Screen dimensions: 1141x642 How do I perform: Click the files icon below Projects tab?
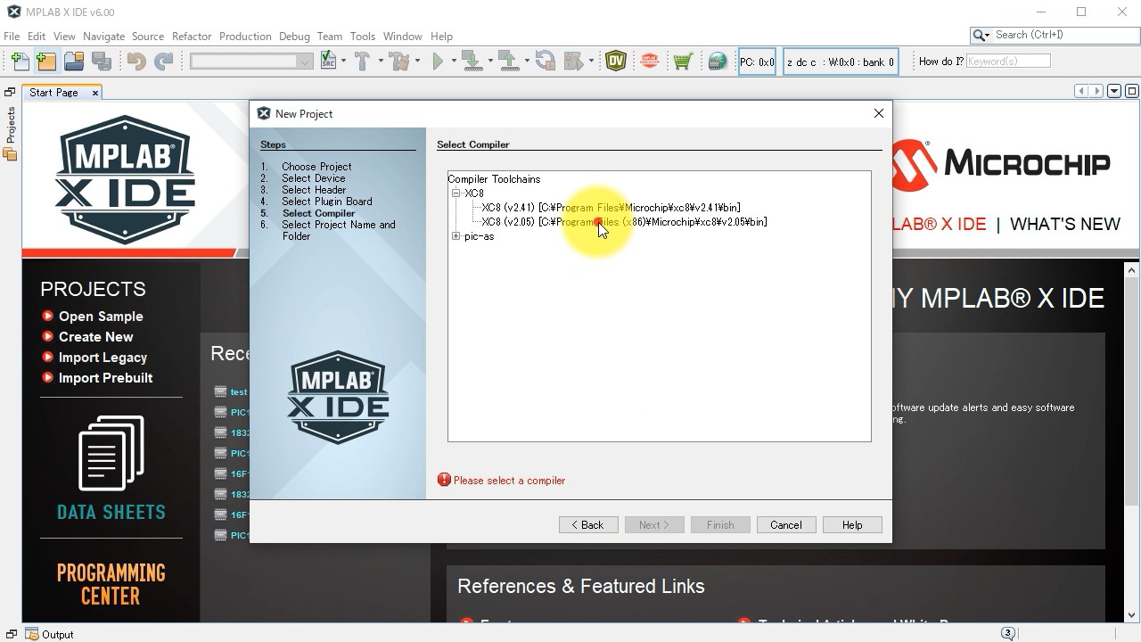(11, 153)
